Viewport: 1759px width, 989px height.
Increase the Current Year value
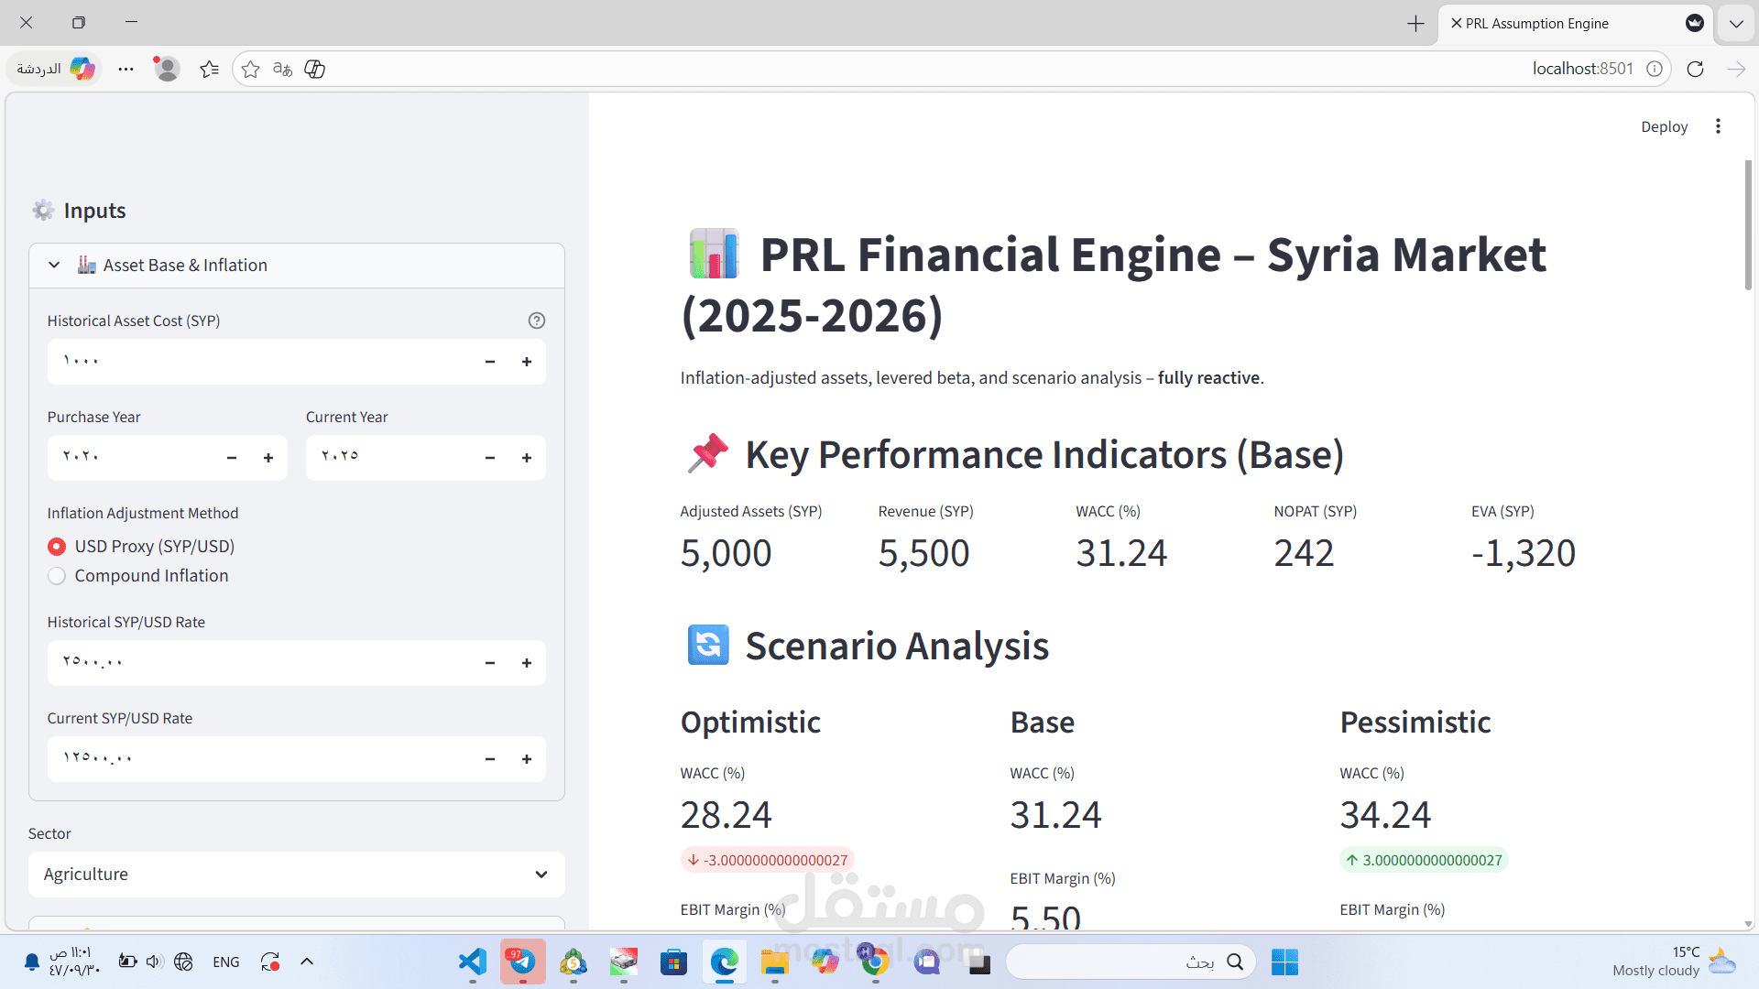pos(527,458)
